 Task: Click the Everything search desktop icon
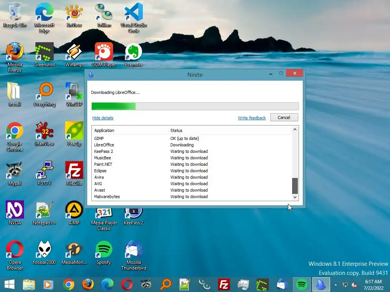click(44, 94)
